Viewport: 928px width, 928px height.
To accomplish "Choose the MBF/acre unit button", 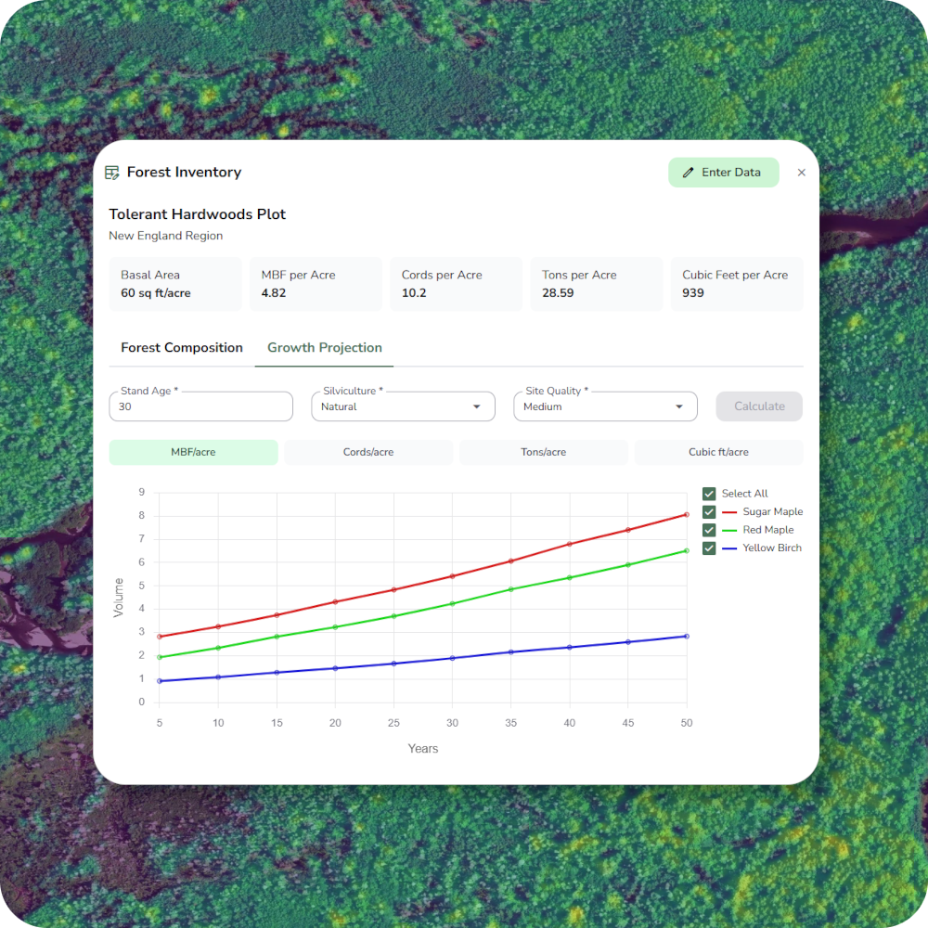I will coord(193,452).
